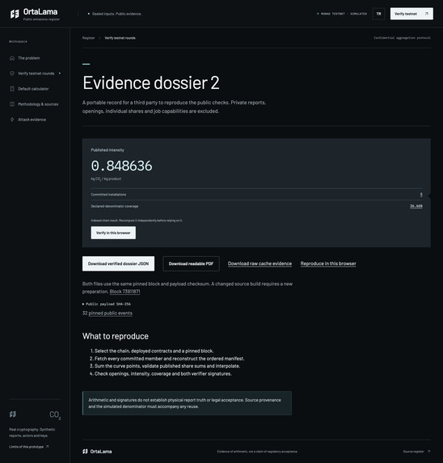443x463 pixels.
Task: Click Sealed inputs. Public evidence. tagline
Action: pos(116,14)
